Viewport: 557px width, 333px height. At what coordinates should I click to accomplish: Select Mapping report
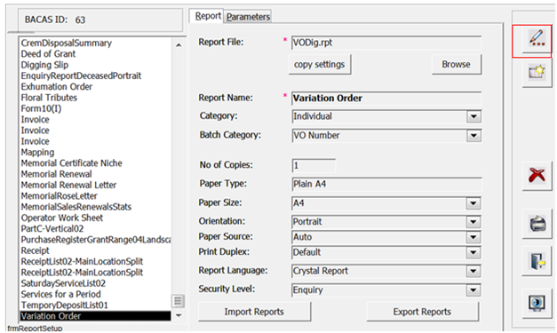[x=37, y=153]
